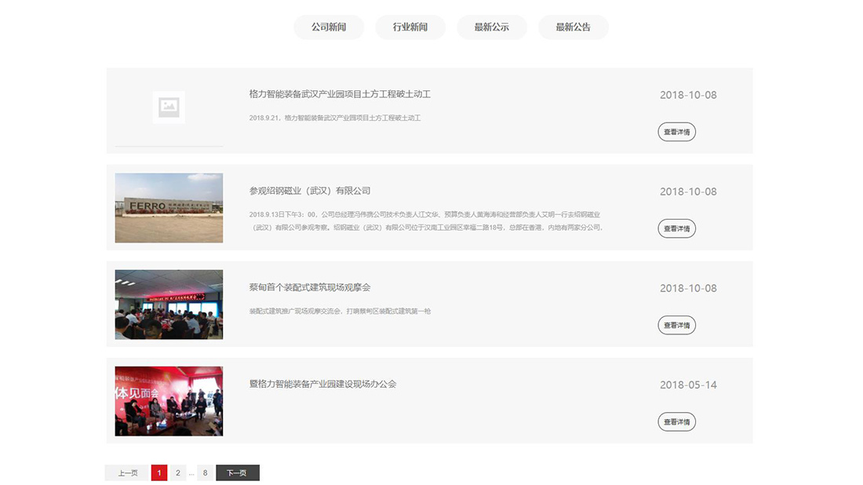Click 查看详情 for the 2018-05-14 article
The height and width of the screenshot is (485, 863).
(676, 421)
